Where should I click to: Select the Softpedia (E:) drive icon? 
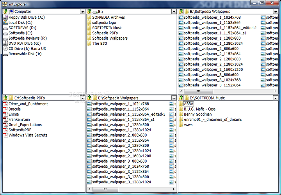coord(5,33)
